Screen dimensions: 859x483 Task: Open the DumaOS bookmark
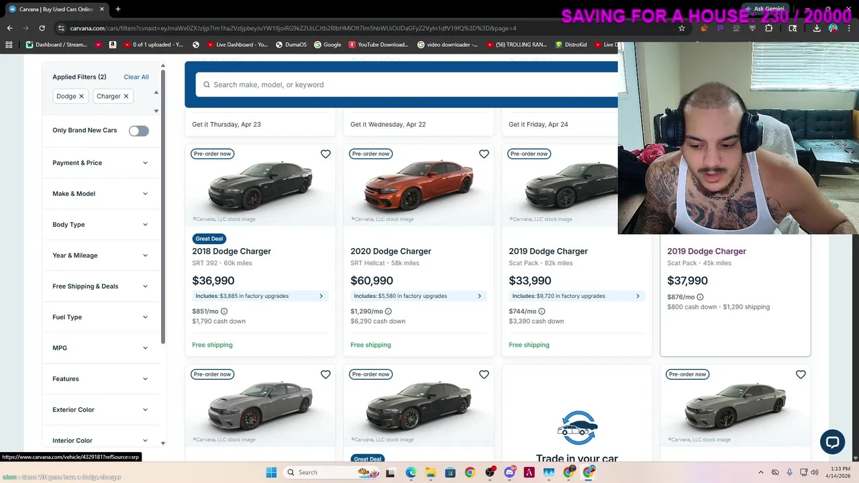[x=291, y=45]
